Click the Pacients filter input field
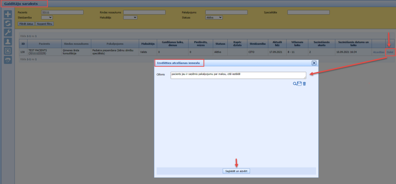 (62, 12)
